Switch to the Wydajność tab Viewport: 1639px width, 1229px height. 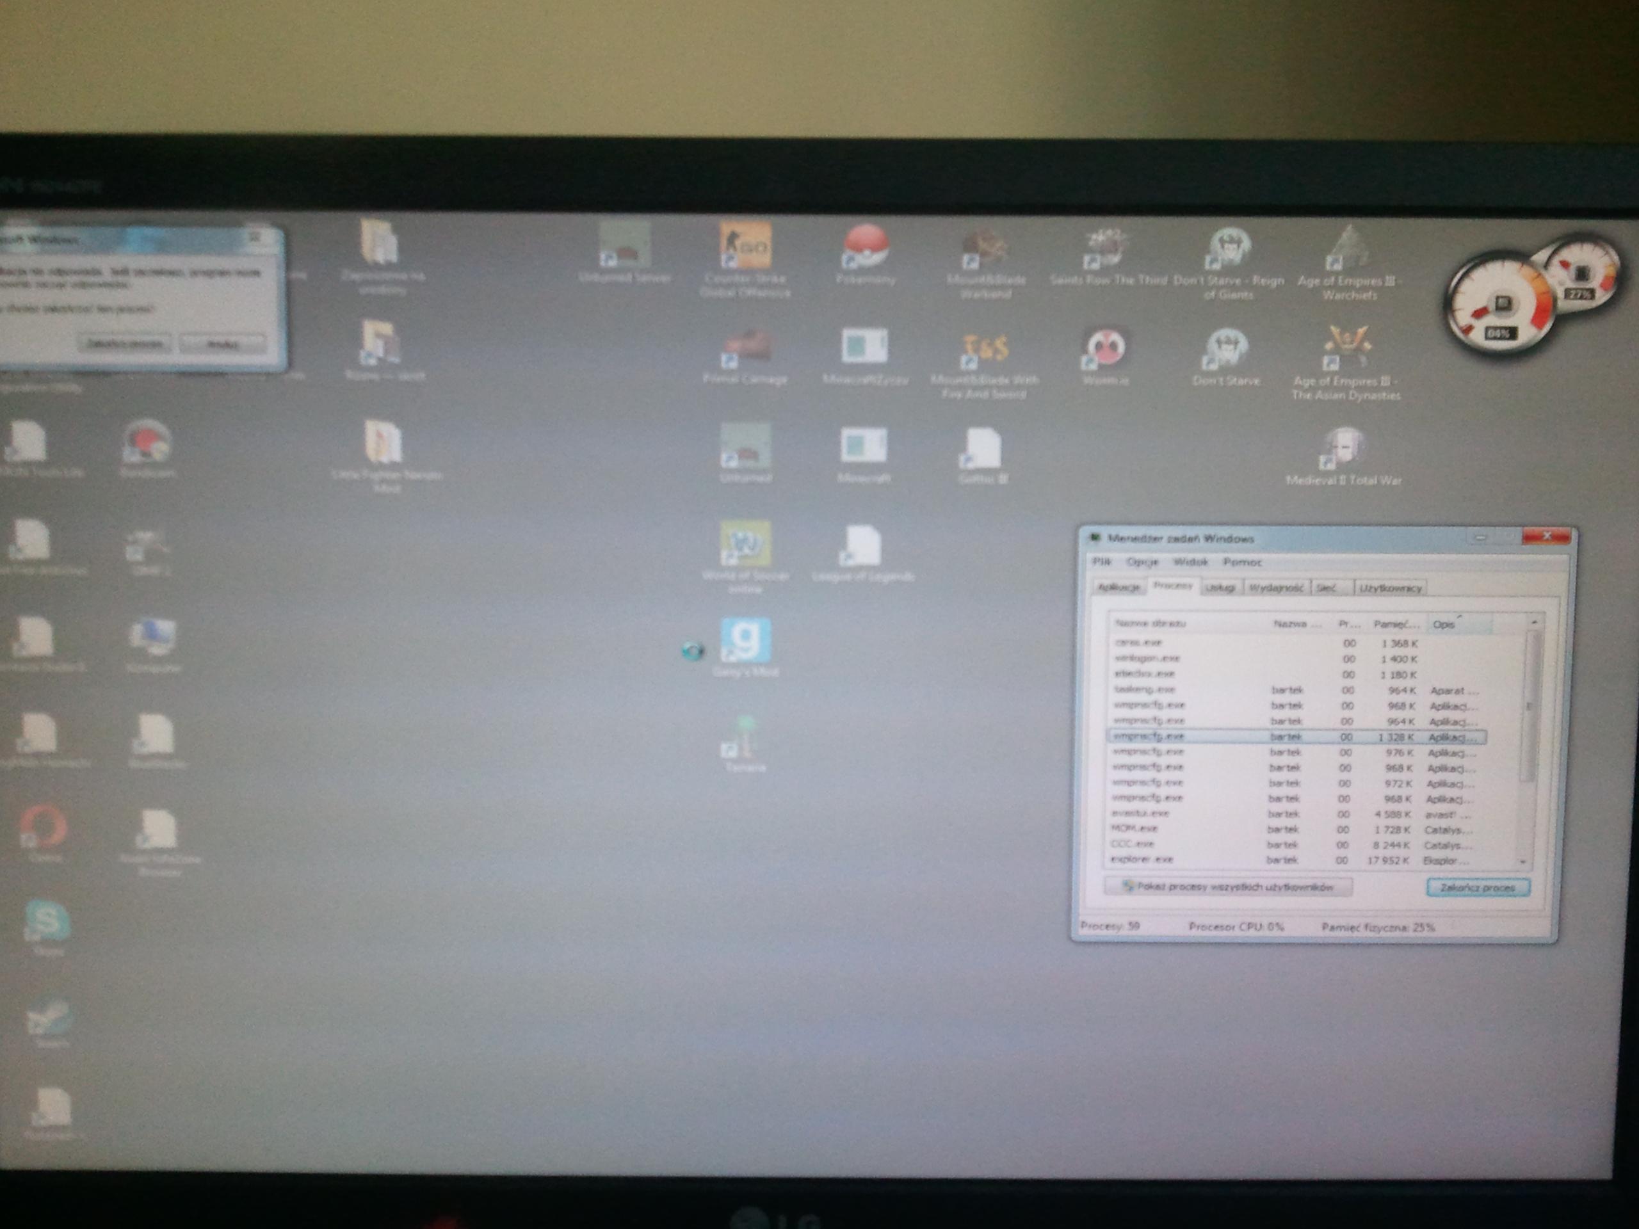1276,588
